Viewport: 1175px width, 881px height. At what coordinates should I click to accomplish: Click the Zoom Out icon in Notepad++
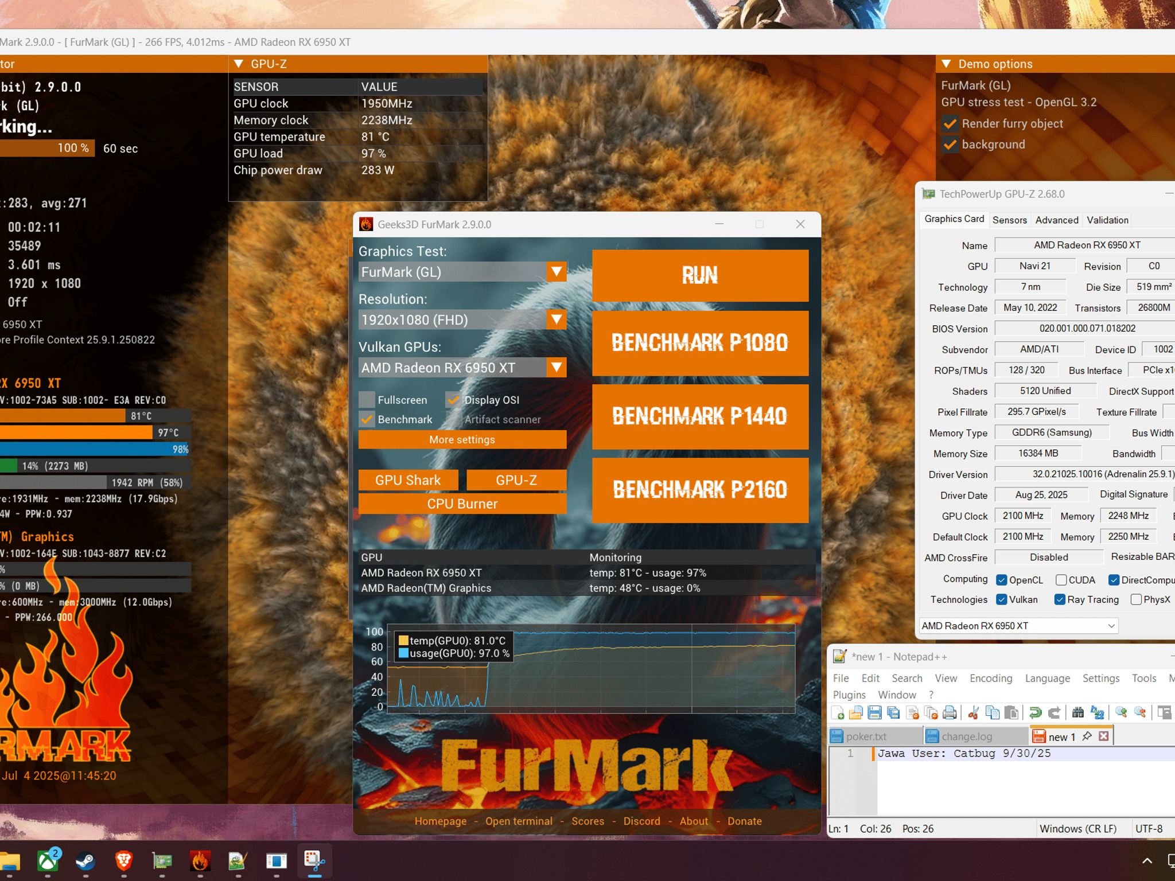point(1140,712)
